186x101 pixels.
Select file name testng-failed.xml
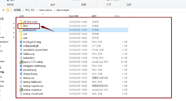(32, 82)
